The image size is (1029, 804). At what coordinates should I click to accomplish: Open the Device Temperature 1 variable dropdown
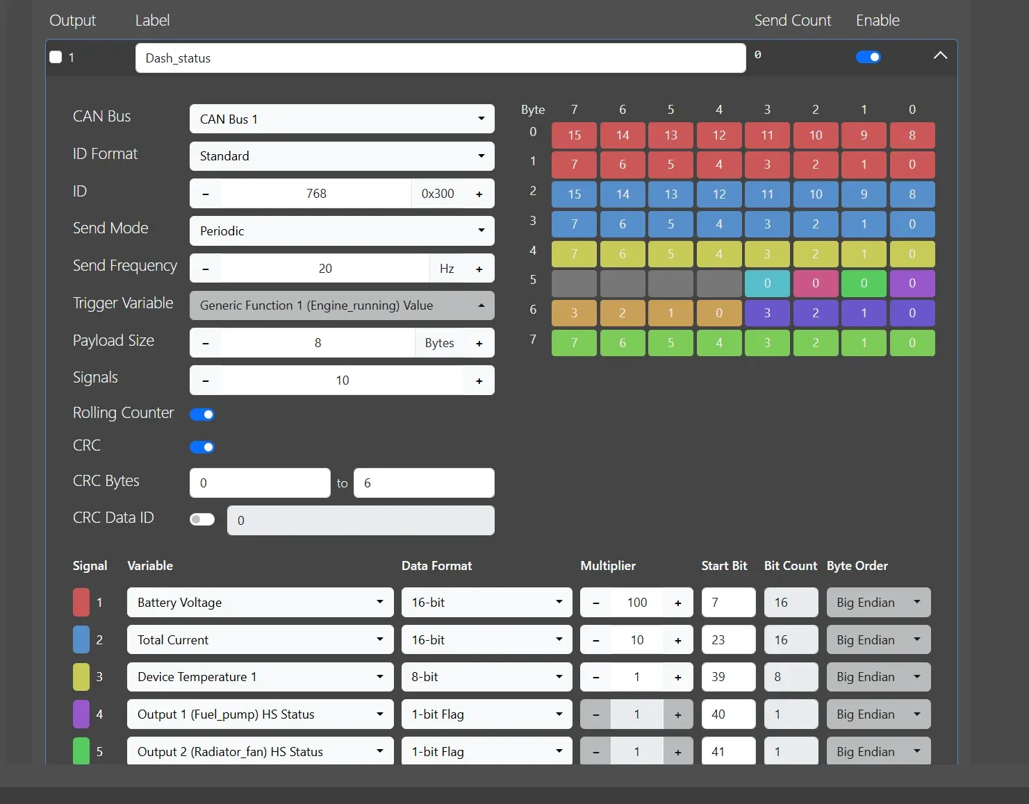pos(261,677)
